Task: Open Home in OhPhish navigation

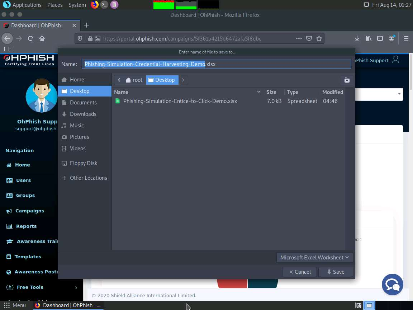Action: tap(18, 165)
